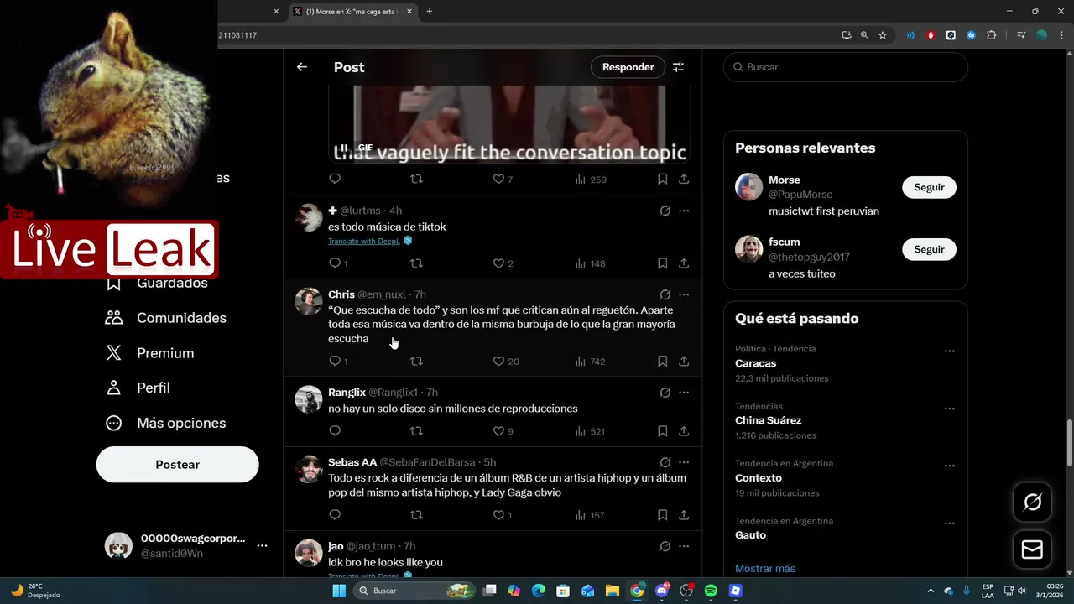Bookmark the @lurtms comment
The image size is (1074, 604).
[662, 263]
